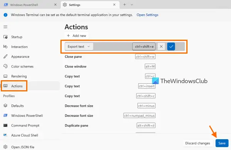Click the gear icon beside Open JSON file
This screenshot has height=150, width=231.
[5, 147]
